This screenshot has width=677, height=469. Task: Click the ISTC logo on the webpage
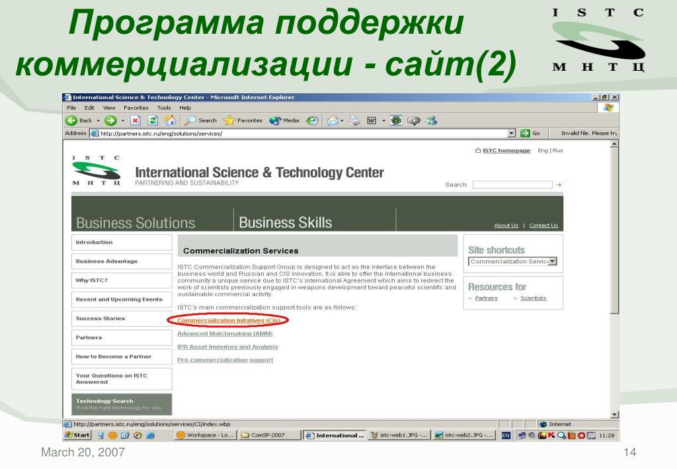click(97, 170)
